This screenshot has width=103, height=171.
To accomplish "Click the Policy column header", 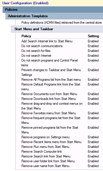I will [26, 36].
